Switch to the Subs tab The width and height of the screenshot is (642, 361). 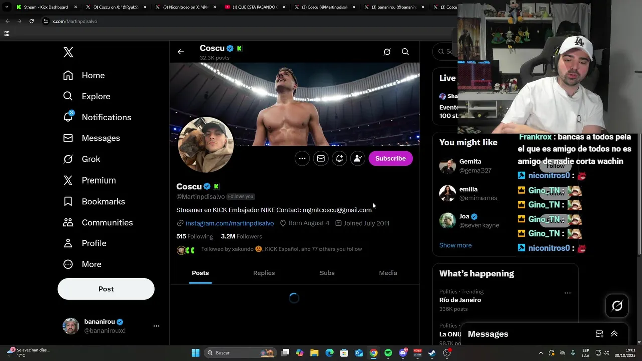pos(327,273)
